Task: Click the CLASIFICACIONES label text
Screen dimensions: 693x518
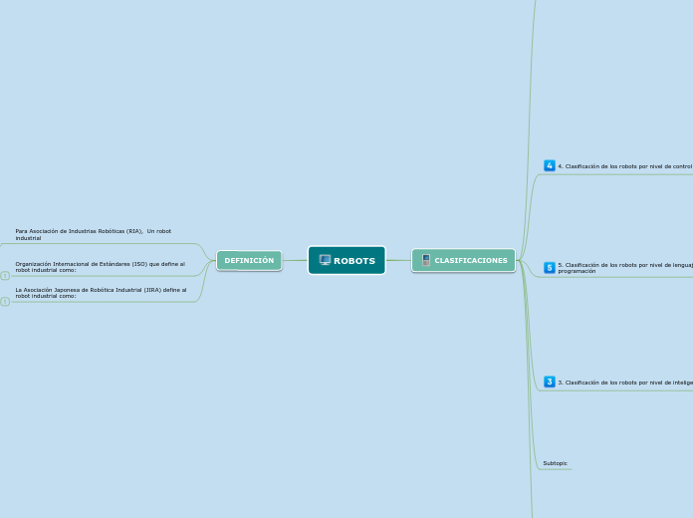Action: click(471, 261)
